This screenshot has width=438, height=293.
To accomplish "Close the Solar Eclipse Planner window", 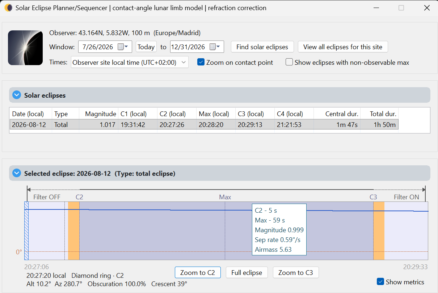I will click(426, 8).
